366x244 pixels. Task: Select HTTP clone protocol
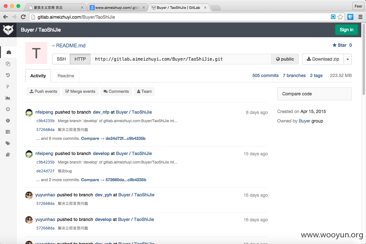pyautogui.click(x=80, y=59)
